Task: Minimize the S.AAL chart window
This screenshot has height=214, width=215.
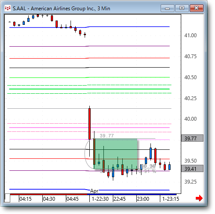Action: pyautogui.click(x=167, y=8)
